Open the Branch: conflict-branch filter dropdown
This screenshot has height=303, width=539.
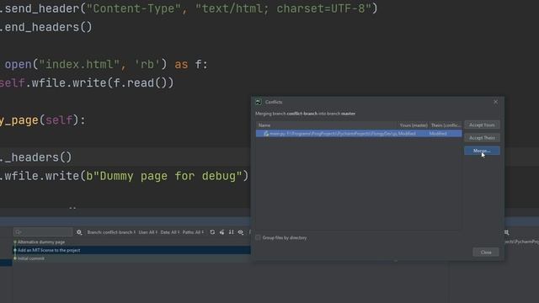[111, 232]
